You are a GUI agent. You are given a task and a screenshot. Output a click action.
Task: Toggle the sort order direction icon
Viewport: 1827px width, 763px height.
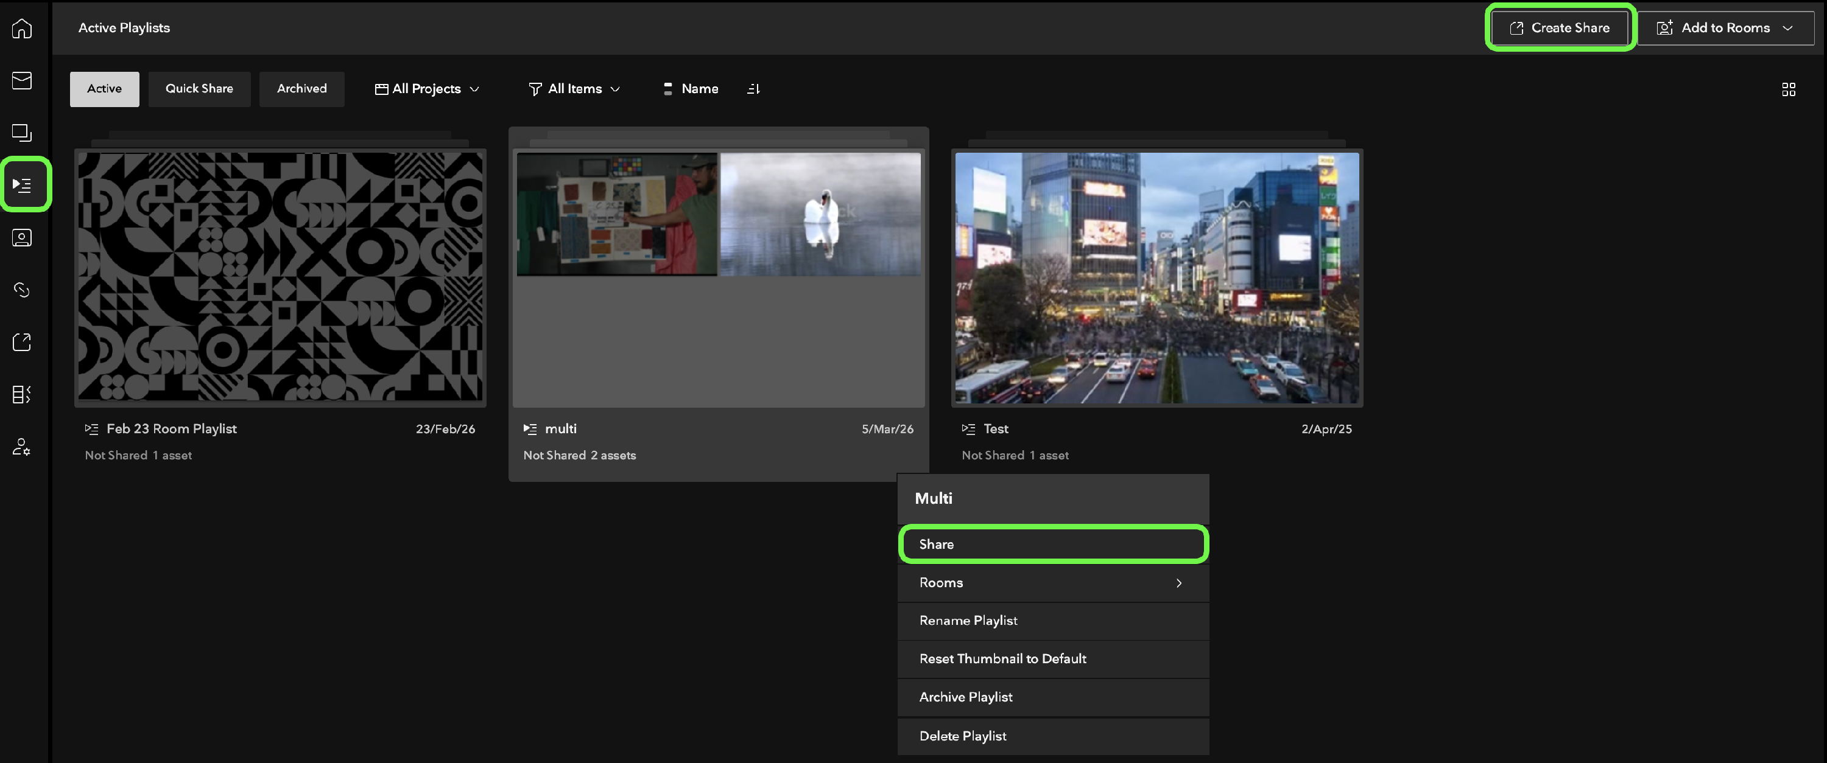pyautogui.click(x=753, y=89)
